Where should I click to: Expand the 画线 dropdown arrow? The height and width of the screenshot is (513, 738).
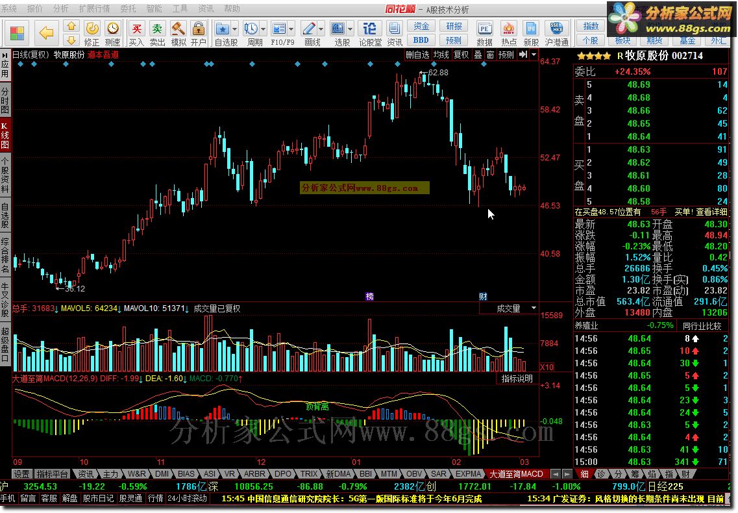321,29
